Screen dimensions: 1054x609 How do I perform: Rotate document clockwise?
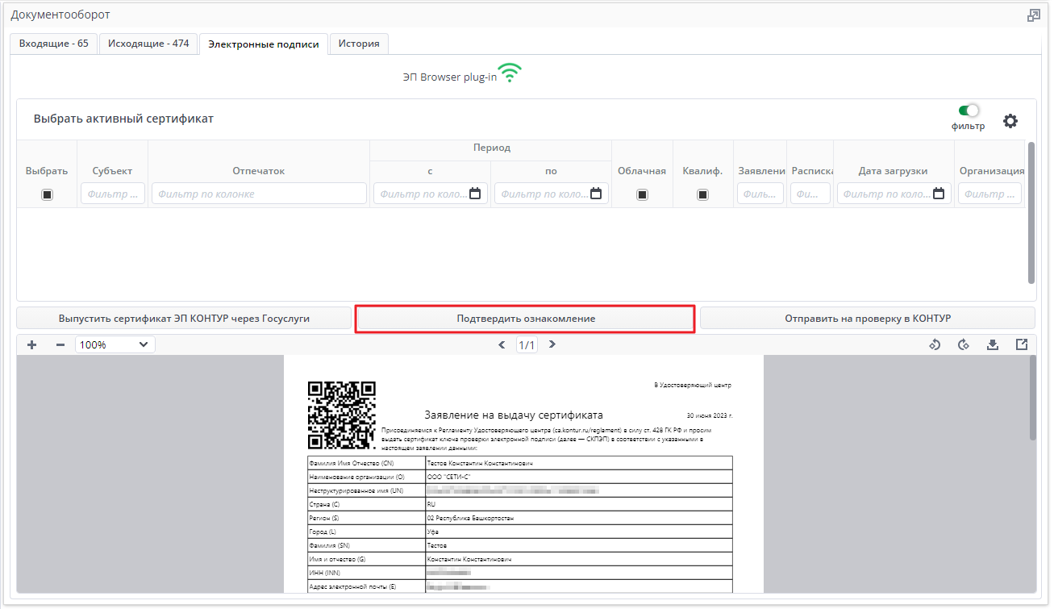(x=963, y=344)
